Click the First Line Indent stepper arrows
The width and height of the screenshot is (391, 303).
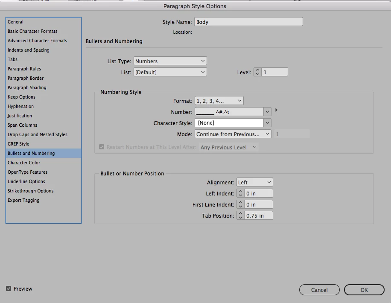pos(240,204)
